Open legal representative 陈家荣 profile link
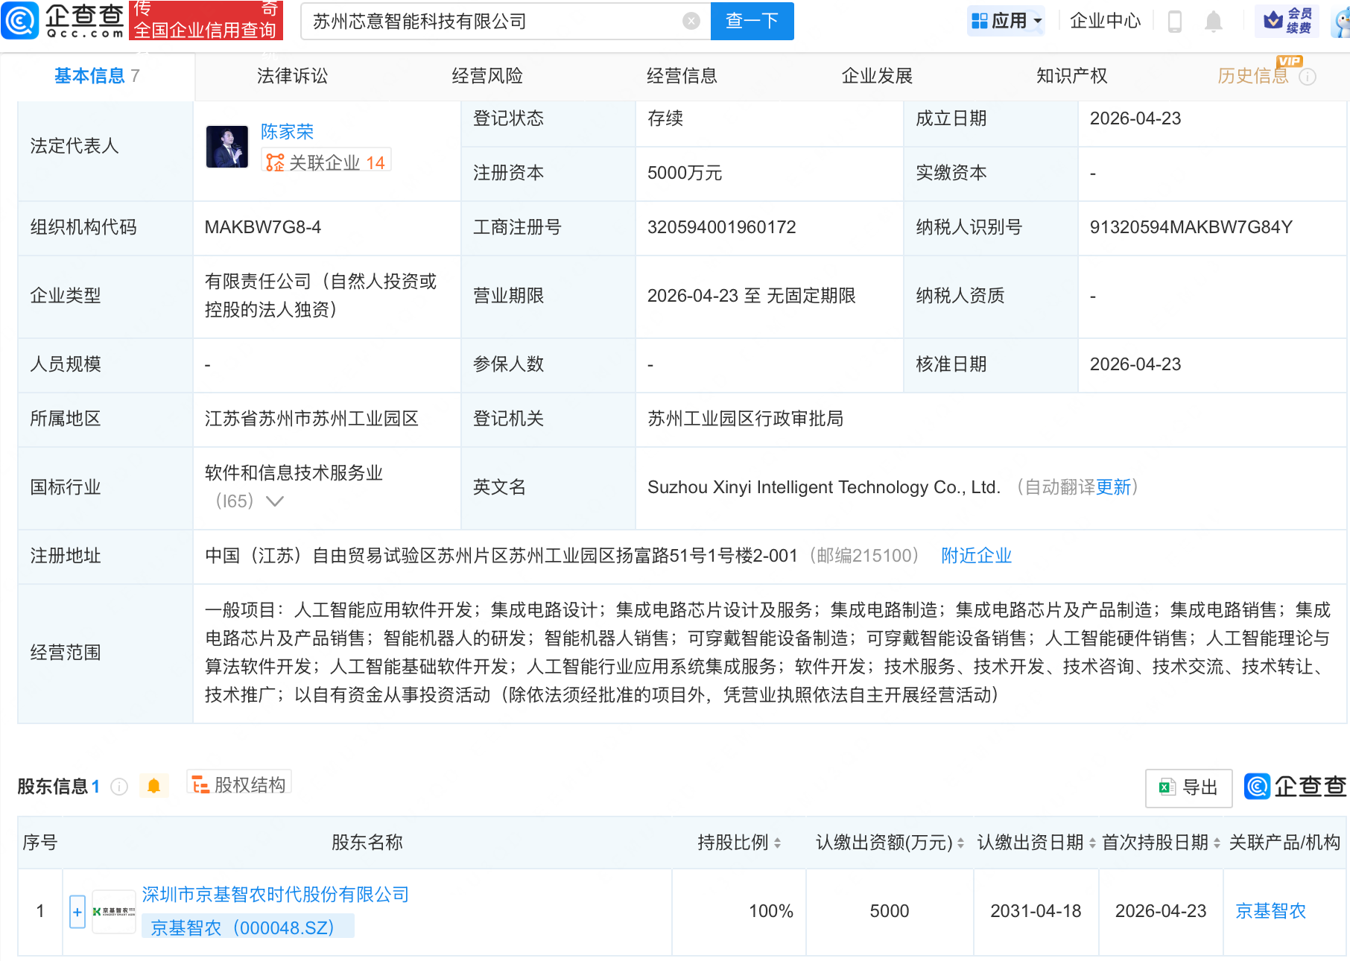The height and width of the screenshot is (961, 1350). coord(287,132)
